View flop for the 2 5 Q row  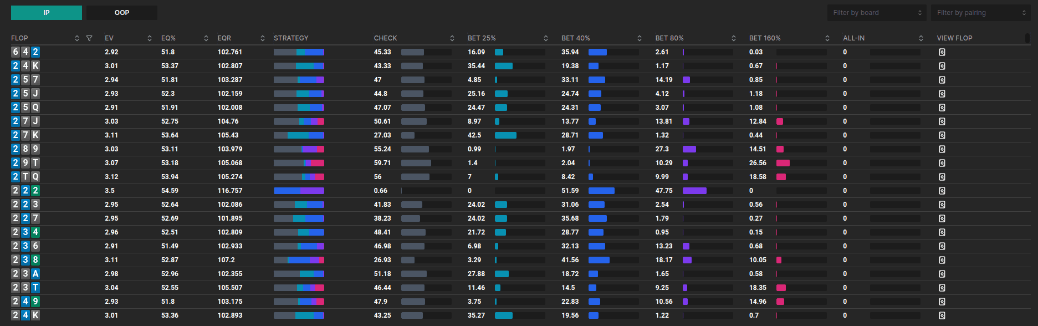(942, 108)
